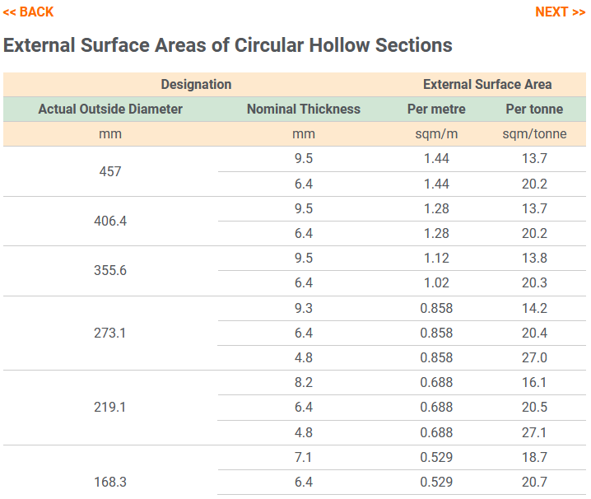
Task: Click the "Per tonne" column header
Action: pos(534,109)
